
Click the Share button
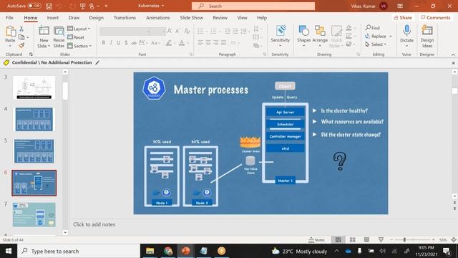pyautogui.click(x=403, y=17)
